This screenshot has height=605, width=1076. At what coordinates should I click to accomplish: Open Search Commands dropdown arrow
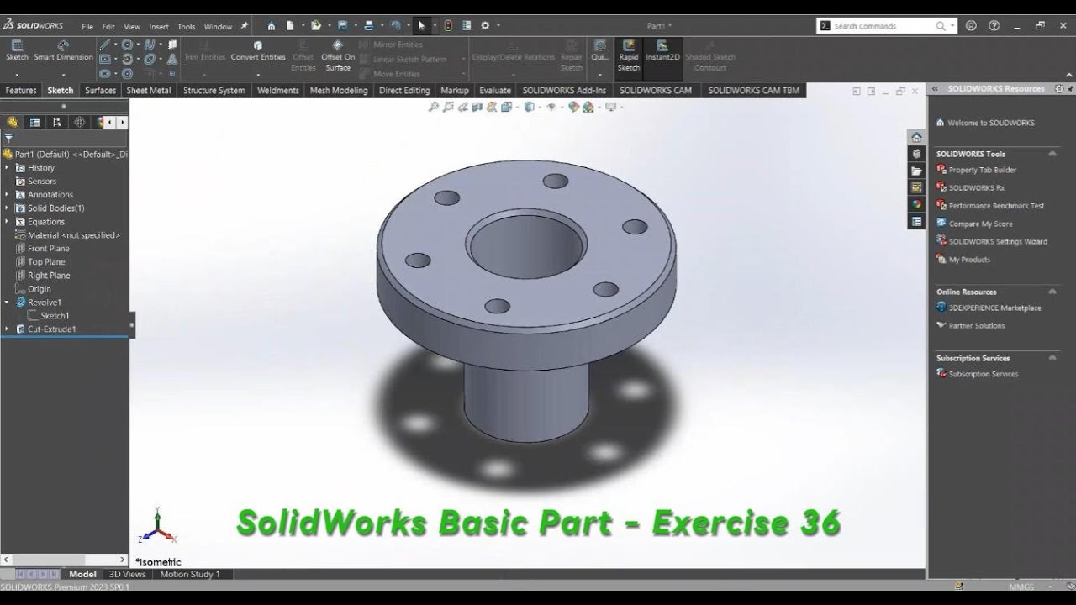pyautogui.click(x=952, y=26)
